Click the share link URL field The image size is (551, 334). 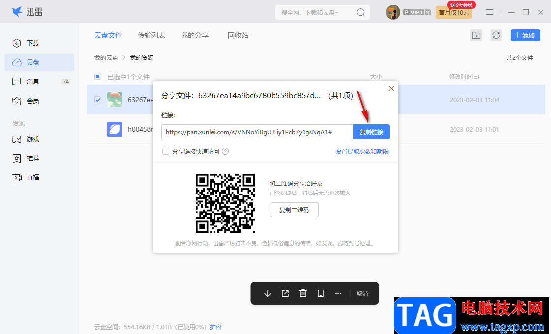point(257,132)
